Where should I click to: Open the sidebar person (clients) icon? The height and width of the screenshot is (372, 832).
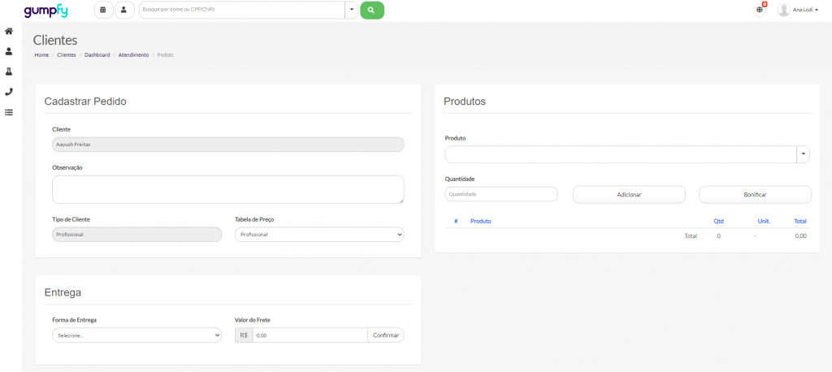tap(9, 51)
